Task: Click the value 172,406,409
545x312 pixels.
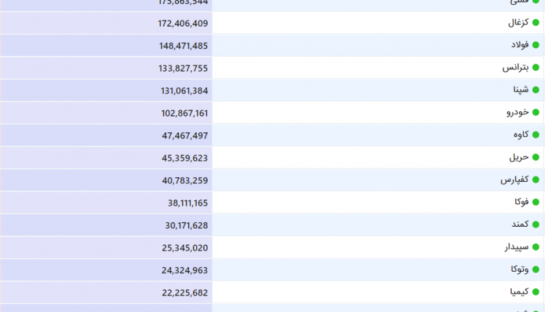Action: (x=183, y=23)
